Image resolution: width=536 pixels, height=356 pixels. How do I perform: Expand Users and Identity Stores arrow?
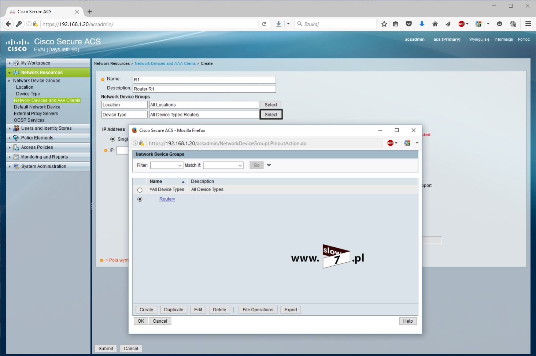tap(10, 128)
